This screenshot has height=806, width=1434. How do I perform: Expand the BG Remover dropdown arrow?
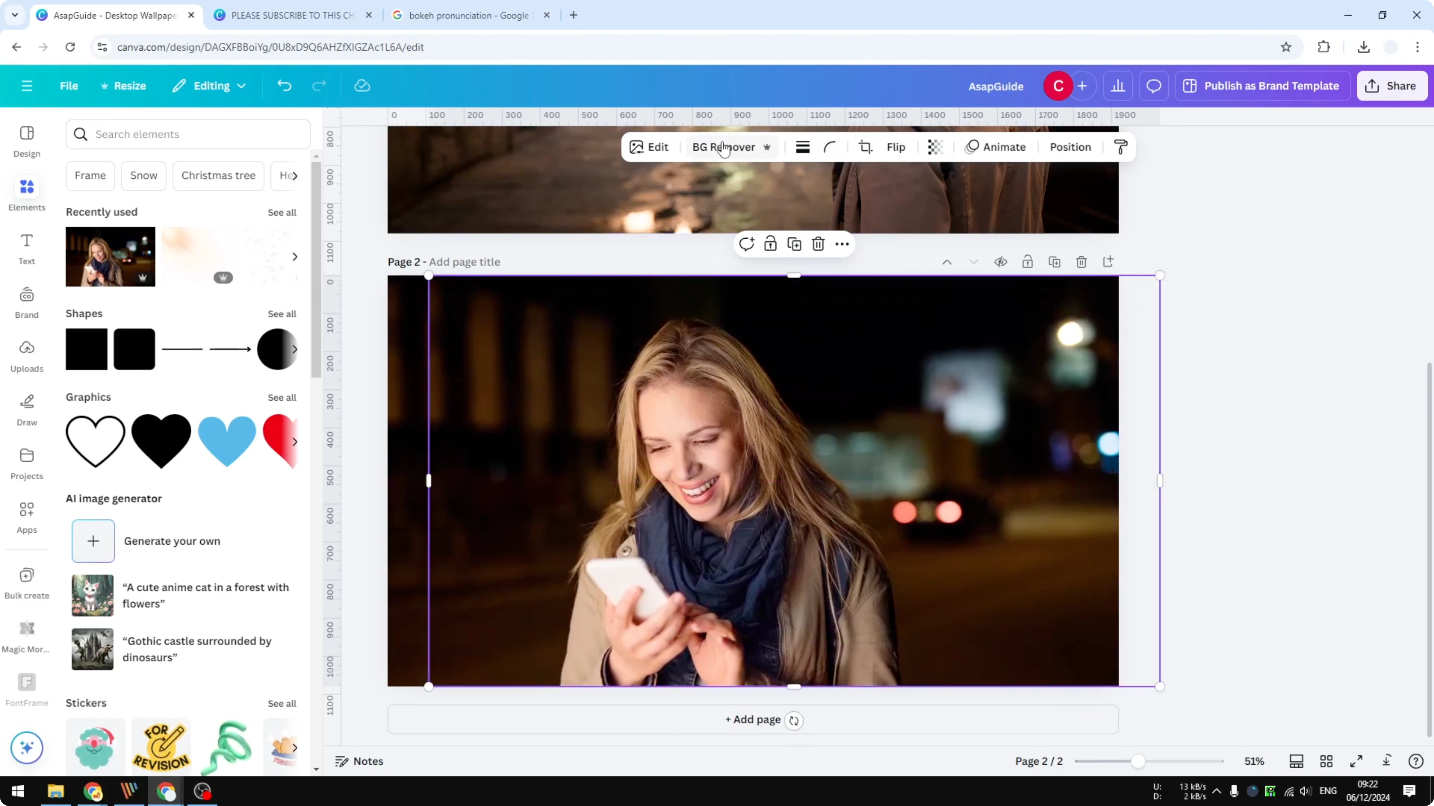(x=768, y=147)
